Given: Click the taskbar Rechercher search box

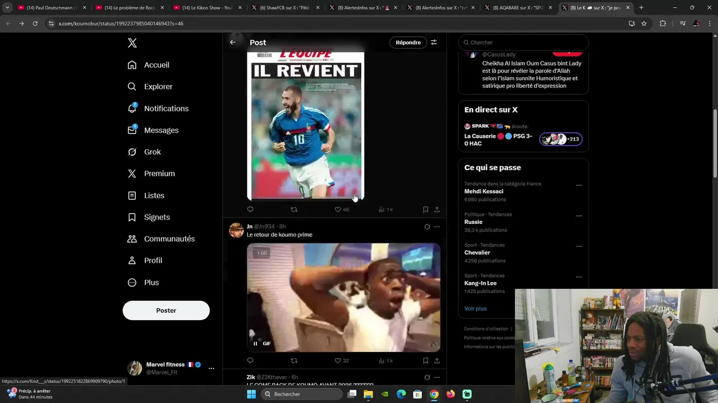Looking at the screenshot, I should point(301,394).
